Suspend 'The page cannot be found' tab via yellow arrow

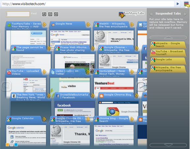tap(49, 48)
